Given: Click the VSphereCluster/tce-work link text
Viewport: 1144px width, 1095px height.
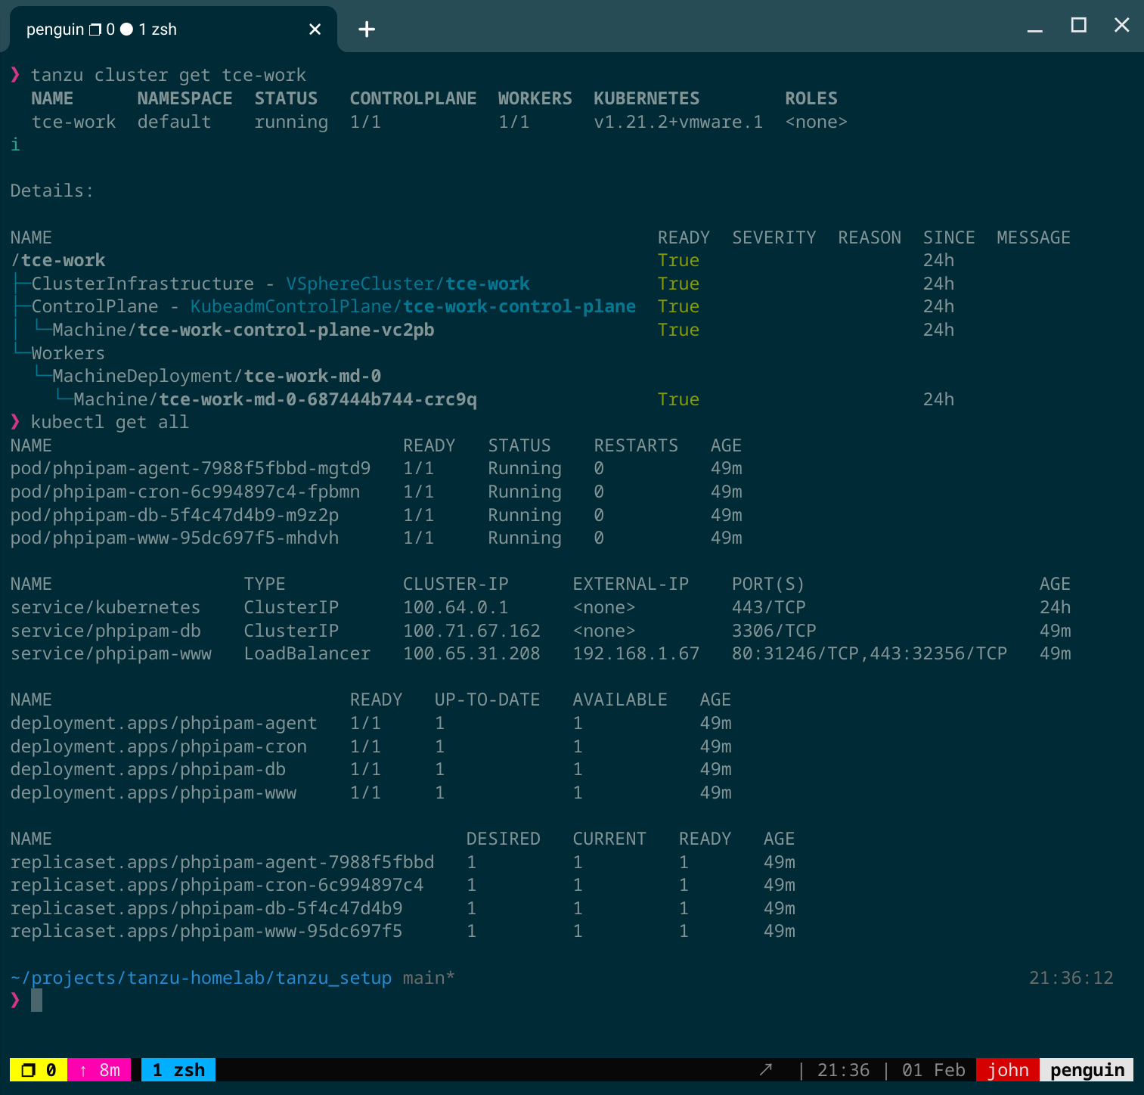Looking at the screenshot, I should (x=408, y=284).
